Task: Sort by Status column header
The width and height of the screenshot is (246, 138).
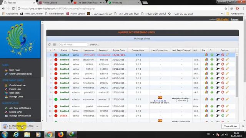Action: coord(64,50)
